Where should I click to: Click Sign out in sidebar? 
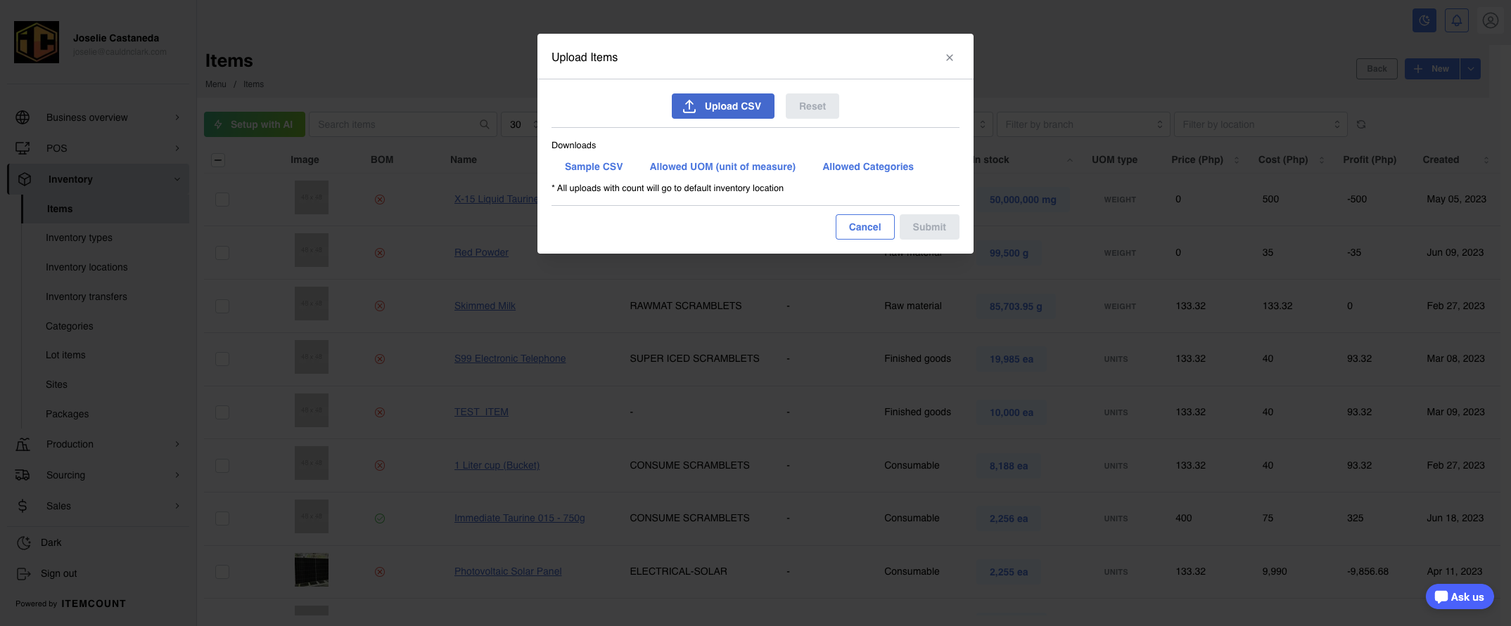point(47,573)
